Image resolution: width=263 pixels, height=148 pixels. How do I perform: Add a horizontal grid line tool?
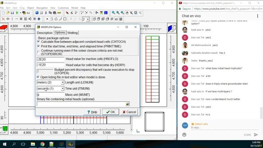click(x=16, y=19)
